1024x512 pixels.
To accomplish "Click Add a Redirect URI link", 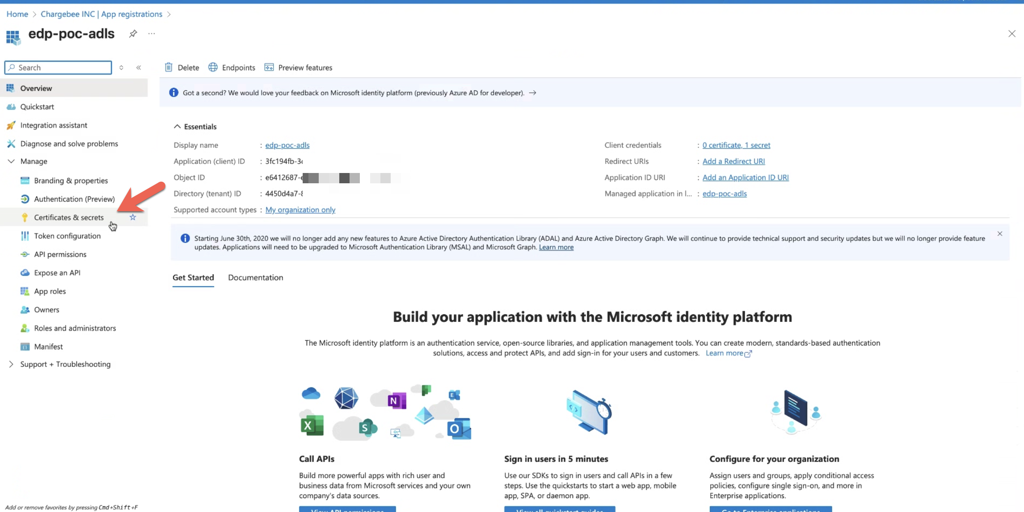I will [734, 161].
